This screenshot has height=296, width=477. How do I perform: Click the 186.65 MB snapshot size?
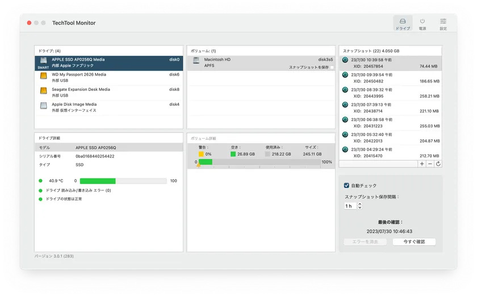[x=429, y=81]
